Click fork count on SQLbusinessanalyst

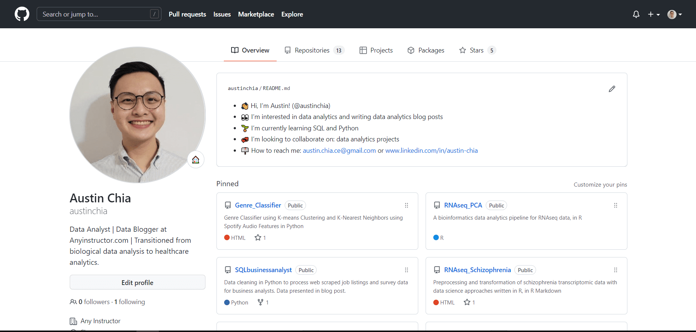pyautogui.click(x=263, y=302)
